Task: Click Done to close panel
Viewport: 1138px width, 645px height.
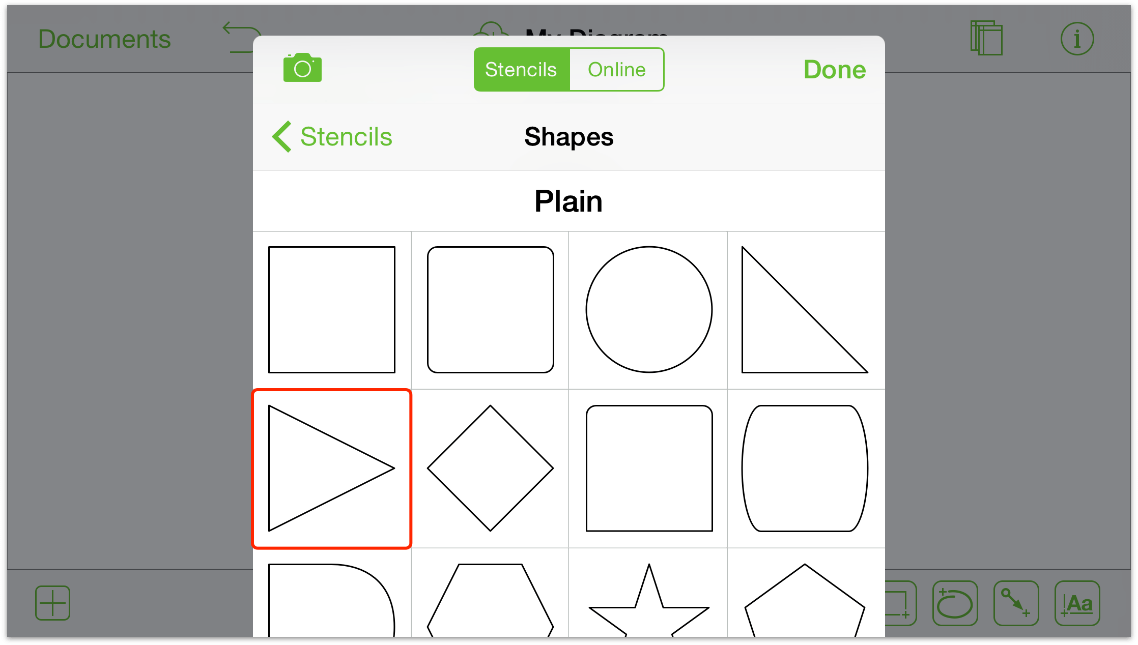Action: (x=835, y=70)
